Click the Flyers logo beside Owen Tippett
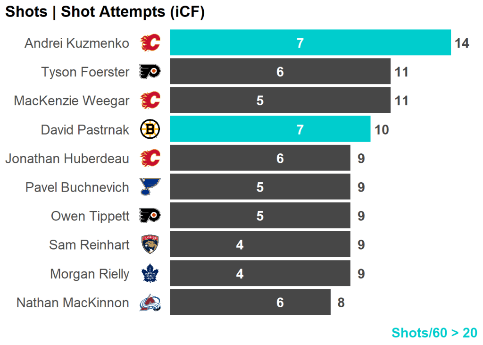The image size is (483, 345). 150,216
